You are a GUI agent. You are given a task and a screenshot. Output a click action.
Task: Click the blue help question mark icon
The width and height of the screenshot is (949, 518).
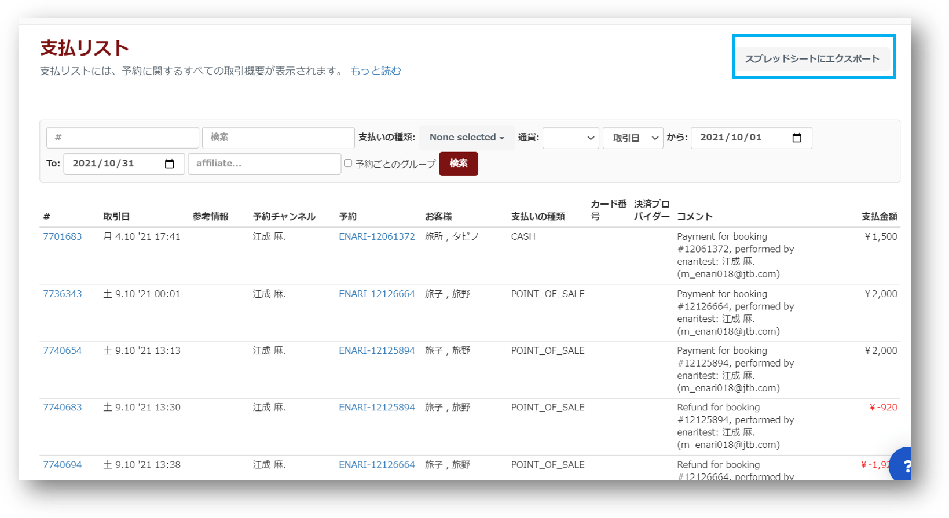[903, 465]
